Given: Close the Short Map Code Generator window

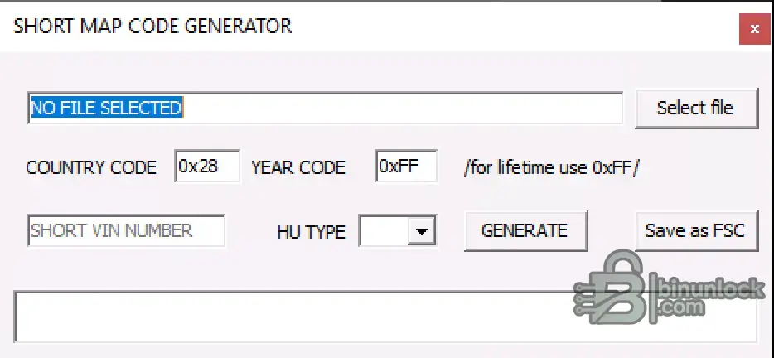Looking at the screenshot, I should coord(754,29).
